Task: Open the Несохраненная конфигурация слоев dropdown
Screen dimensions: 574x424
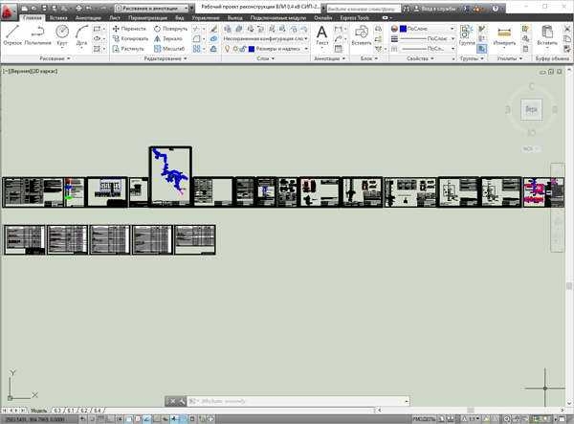Action: point(265,38)
